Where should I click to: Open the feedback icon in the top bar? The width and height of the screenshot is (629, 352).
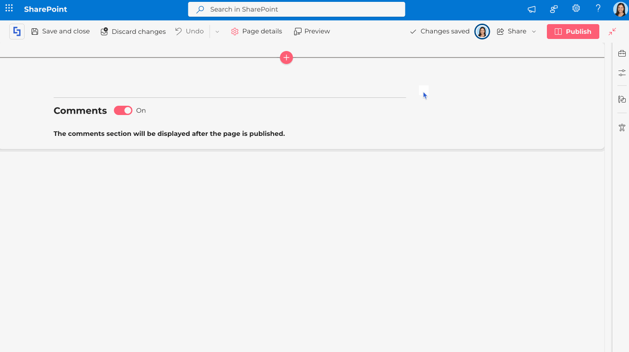tap(553, 8)
